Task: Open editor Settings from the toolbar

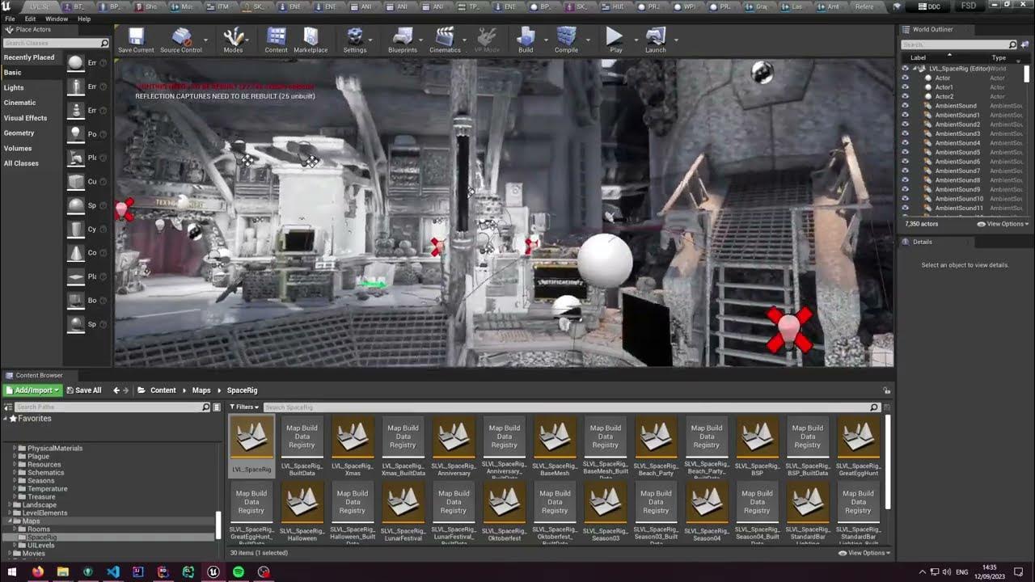Action: 354,37
